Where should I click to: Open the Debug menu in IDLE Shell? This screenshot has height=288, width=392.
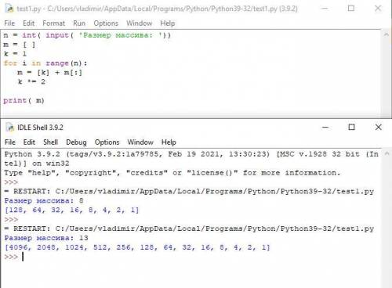tap(76, 142)
